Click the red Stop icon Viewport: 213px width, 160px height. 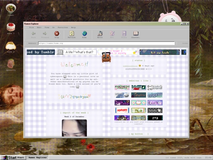pyautogui.click(x=57, y=33)
